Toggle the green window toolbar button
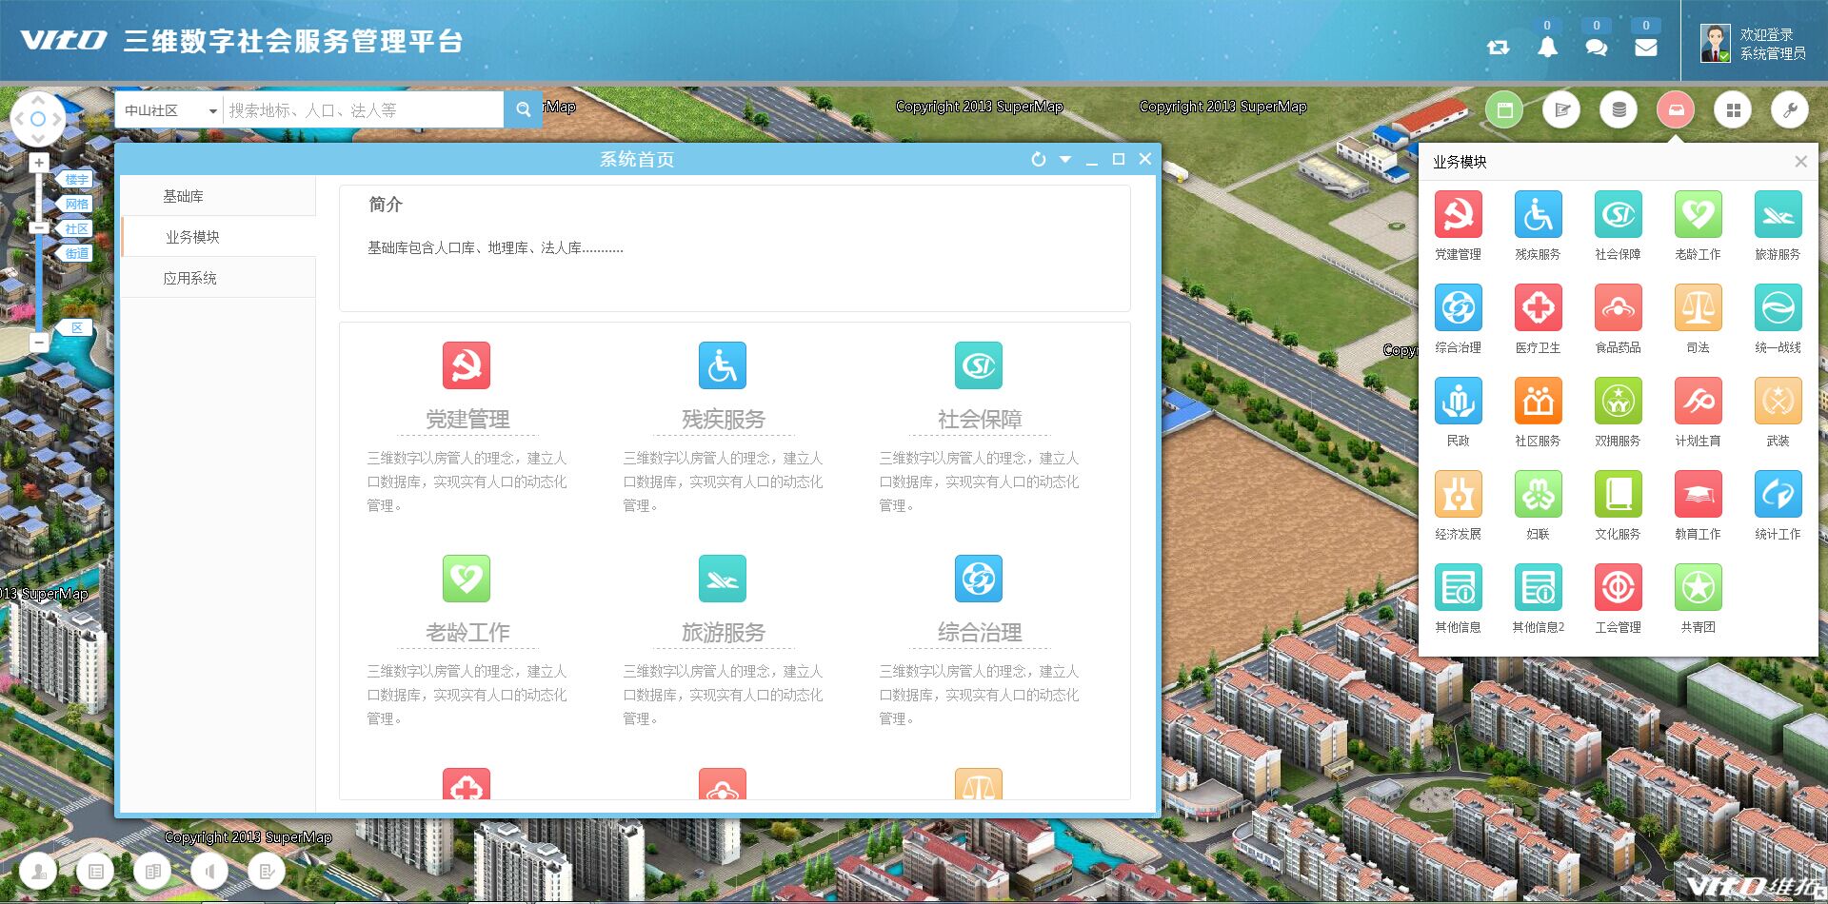This screenshot has height=904, width=1828. 1504,110
